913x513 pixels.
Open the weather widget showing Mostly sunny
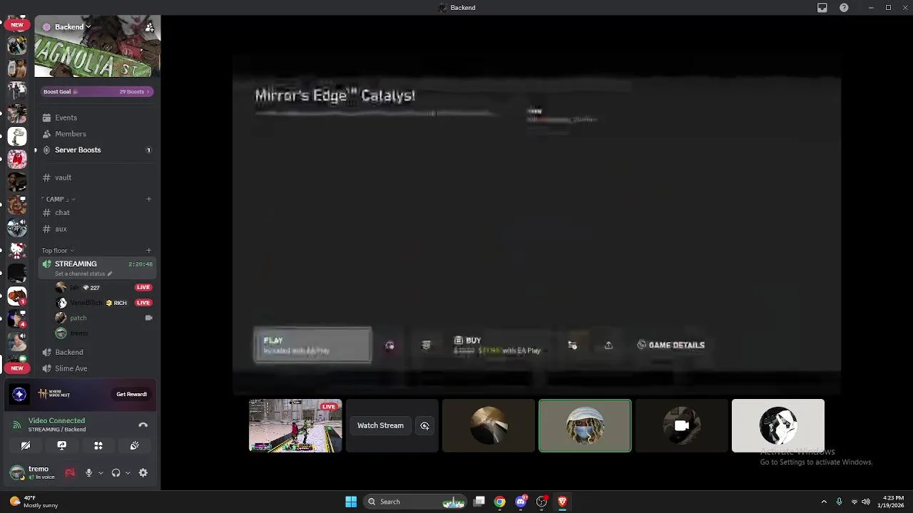tap(34, 502)
